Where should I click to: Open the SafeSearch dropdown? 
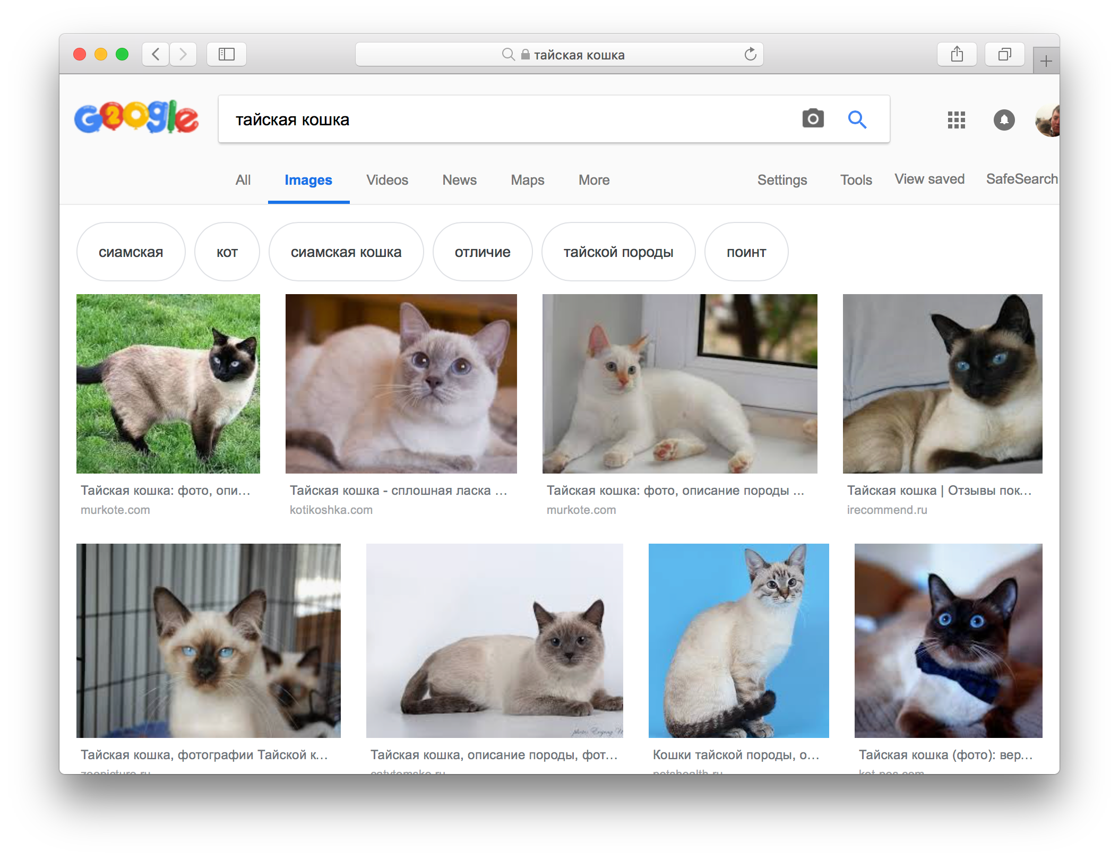pyautogui.click(x=1021, y=179)
